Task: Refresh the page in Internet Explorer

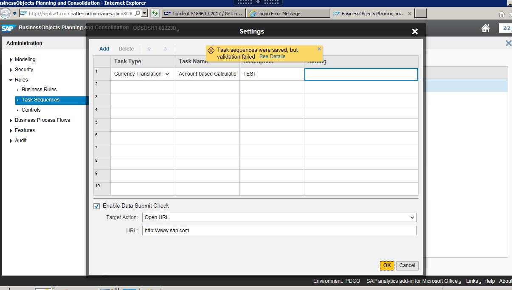Action: [x=155, y=13]
